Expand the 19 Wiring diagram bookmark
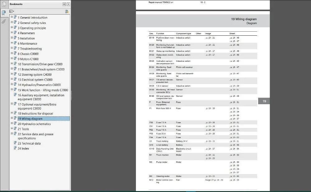The height and width of the screenshot is (192, 311). (x=12, y=118)
